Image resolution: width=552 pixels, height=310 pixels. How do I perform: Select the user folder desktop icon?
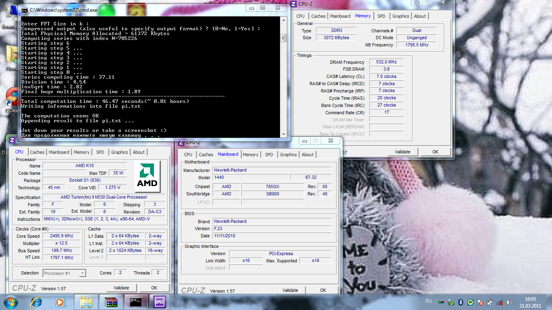point(11,59)
